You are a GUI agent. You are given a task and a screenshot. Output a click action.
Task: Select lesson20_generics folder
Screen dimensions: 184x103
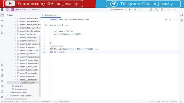(28, 76)
